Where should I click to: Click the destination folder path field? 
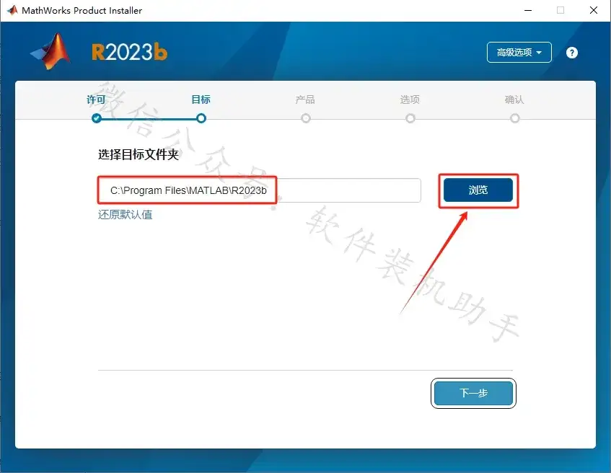(260, 190)
